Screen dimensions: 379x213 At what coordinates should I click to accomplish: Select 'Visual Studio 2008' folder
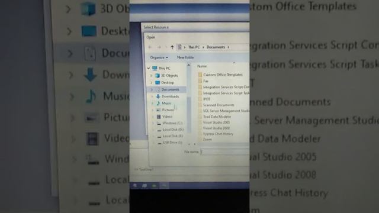click(214, 128)
